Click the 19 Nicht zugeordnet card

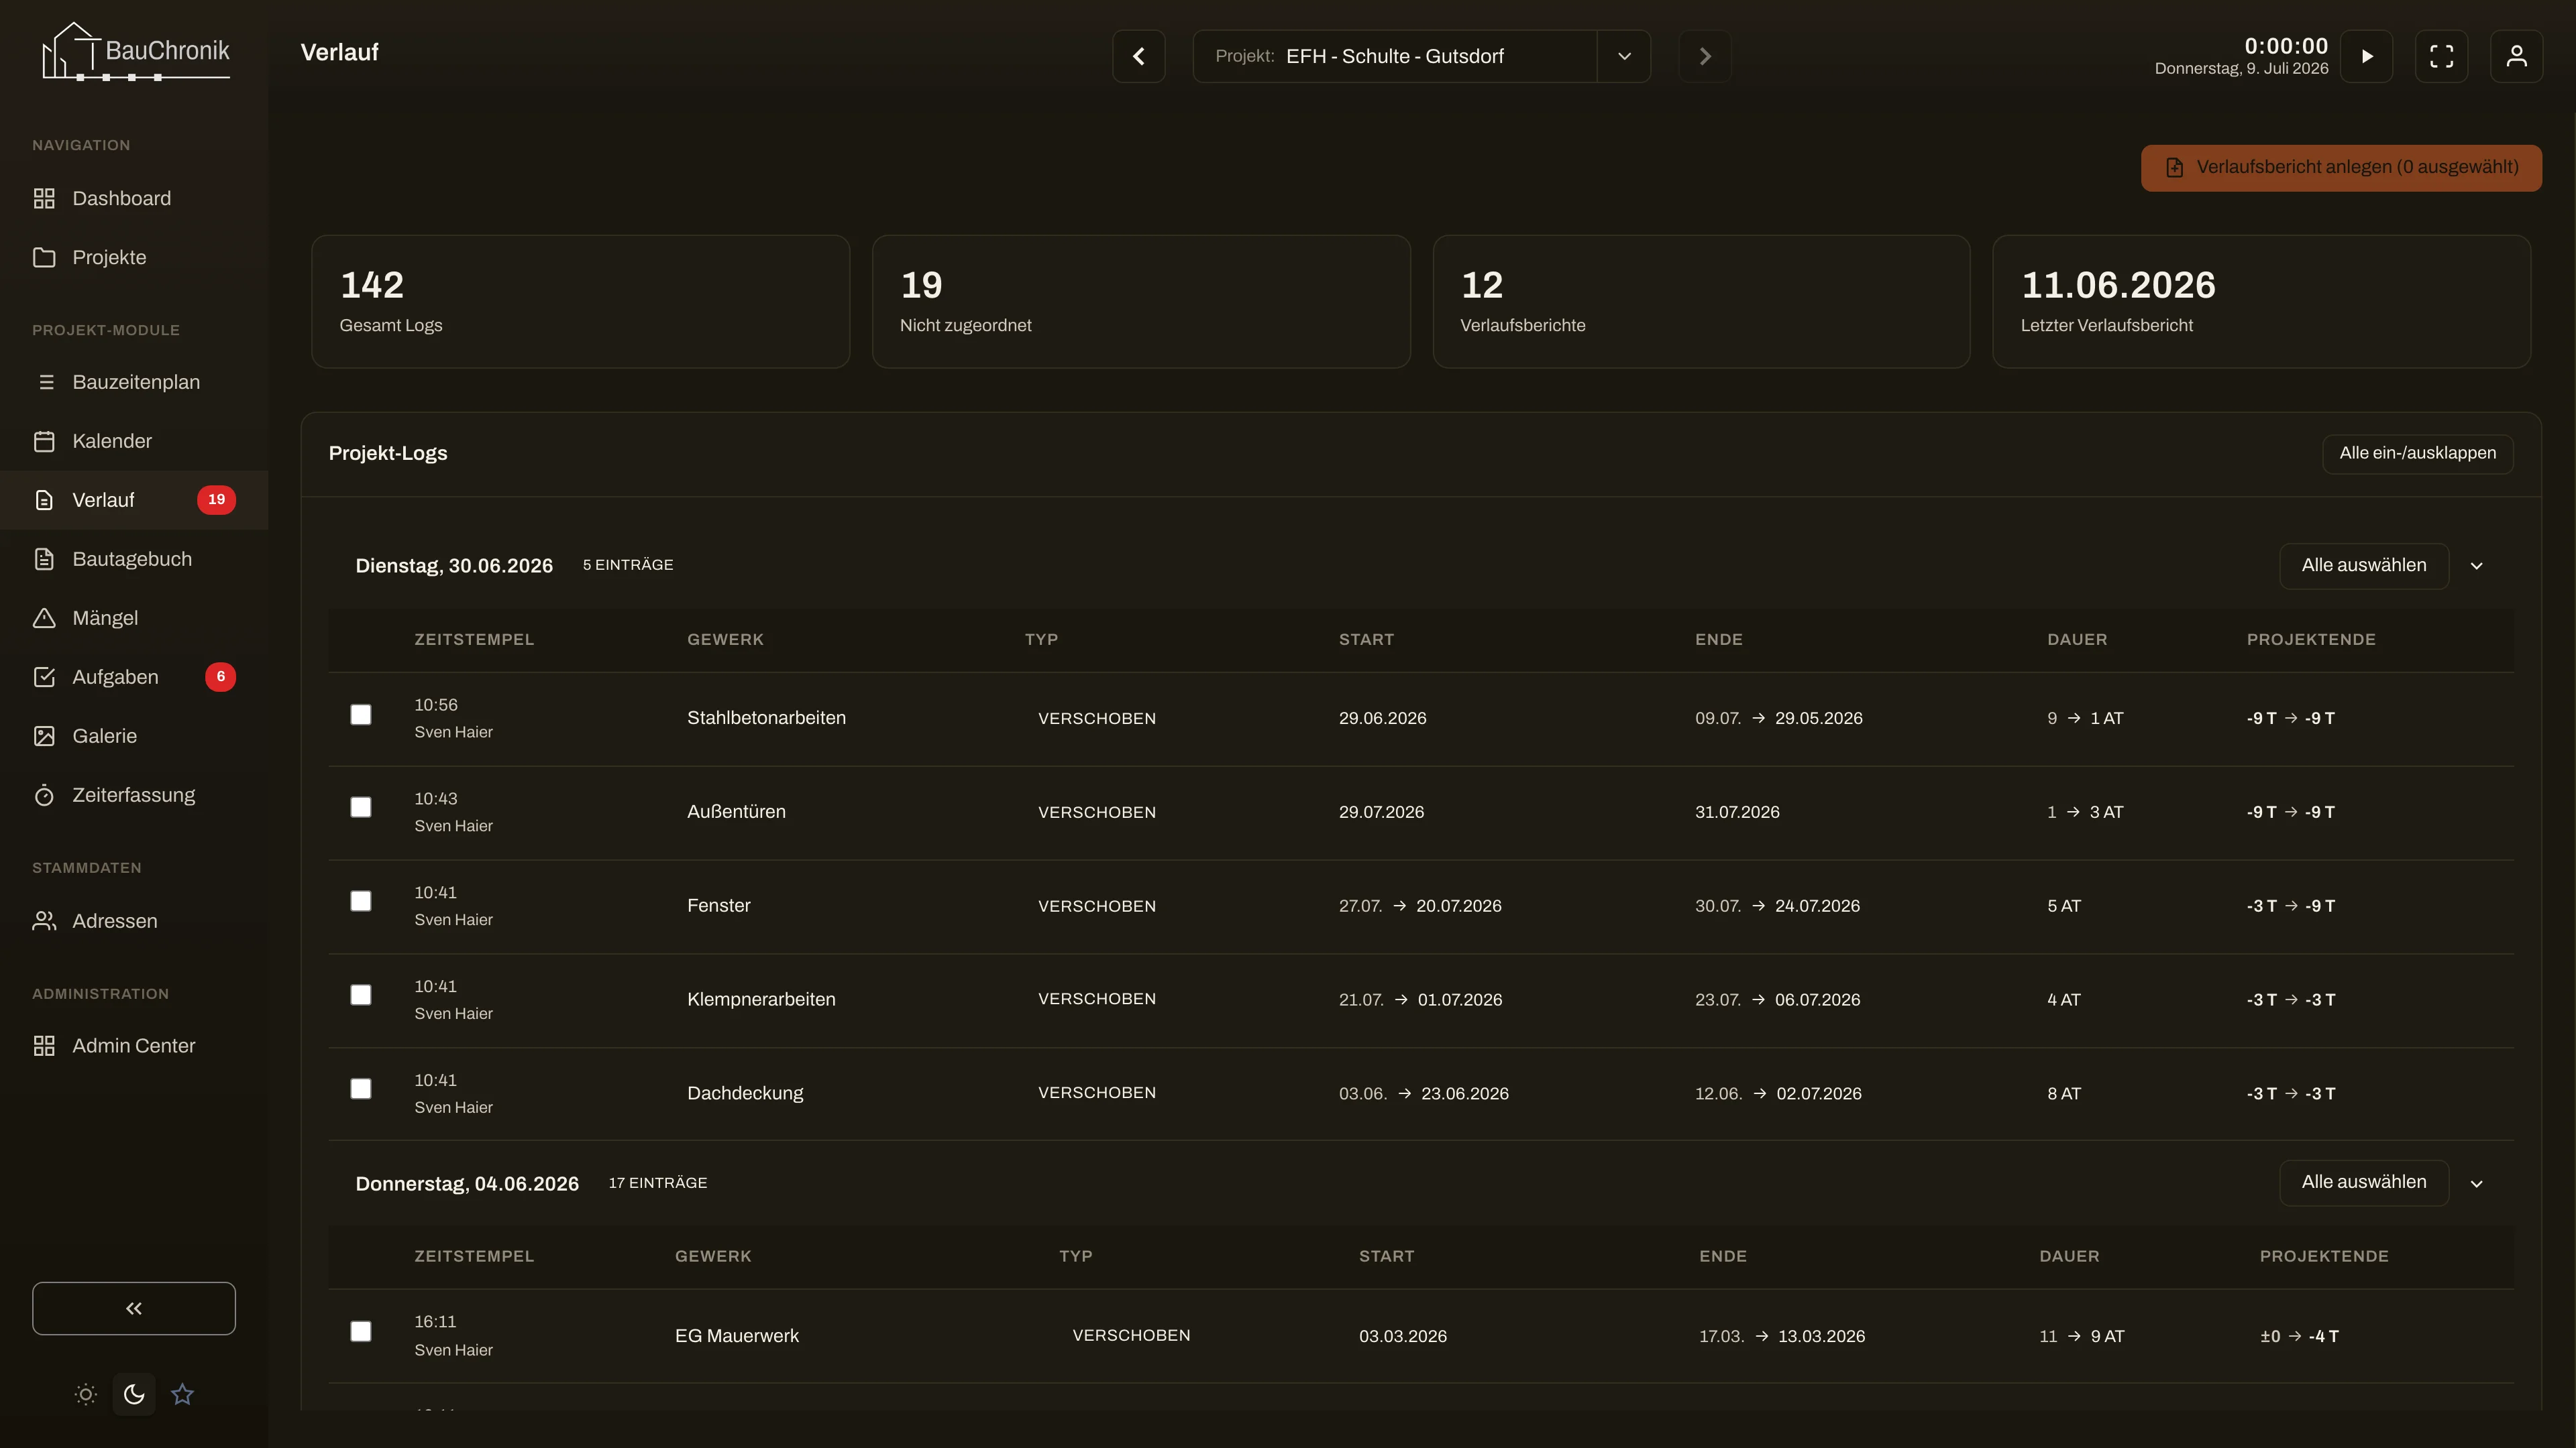click(1141, 302)
